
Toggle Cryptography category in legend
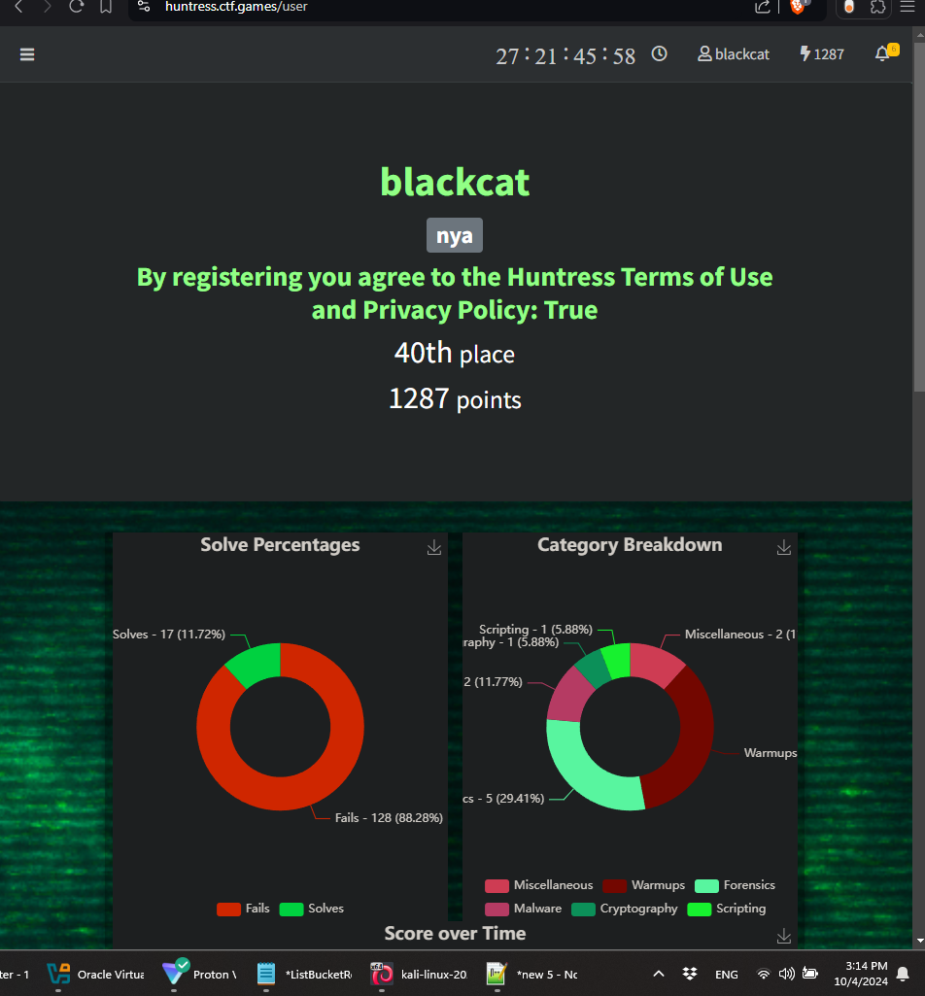(x=625, y=909)
